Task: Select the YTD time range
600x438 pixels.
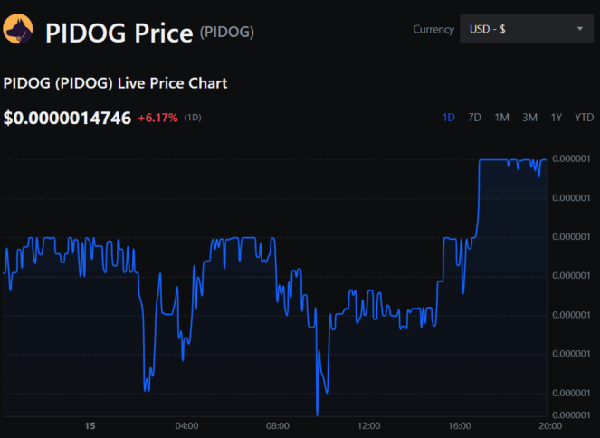Action: (x=585, y=118)
